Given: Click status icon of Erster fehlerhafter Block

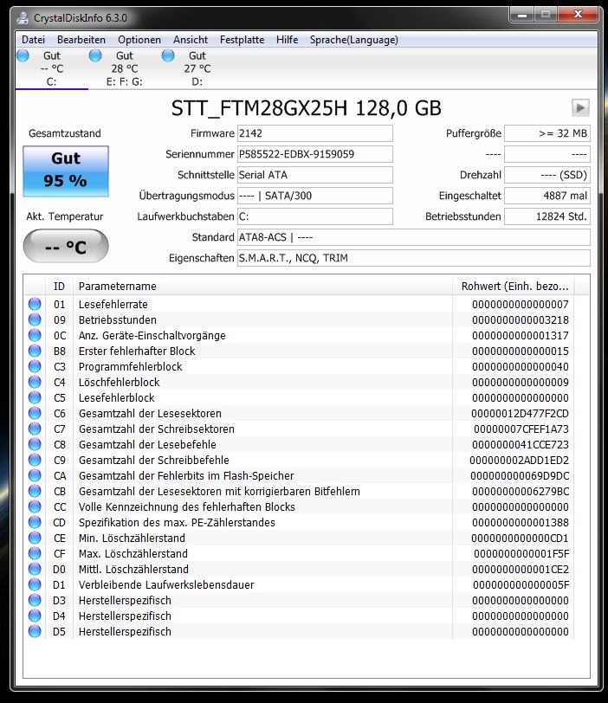Looking at the screenshot, I should coord(35,351).
